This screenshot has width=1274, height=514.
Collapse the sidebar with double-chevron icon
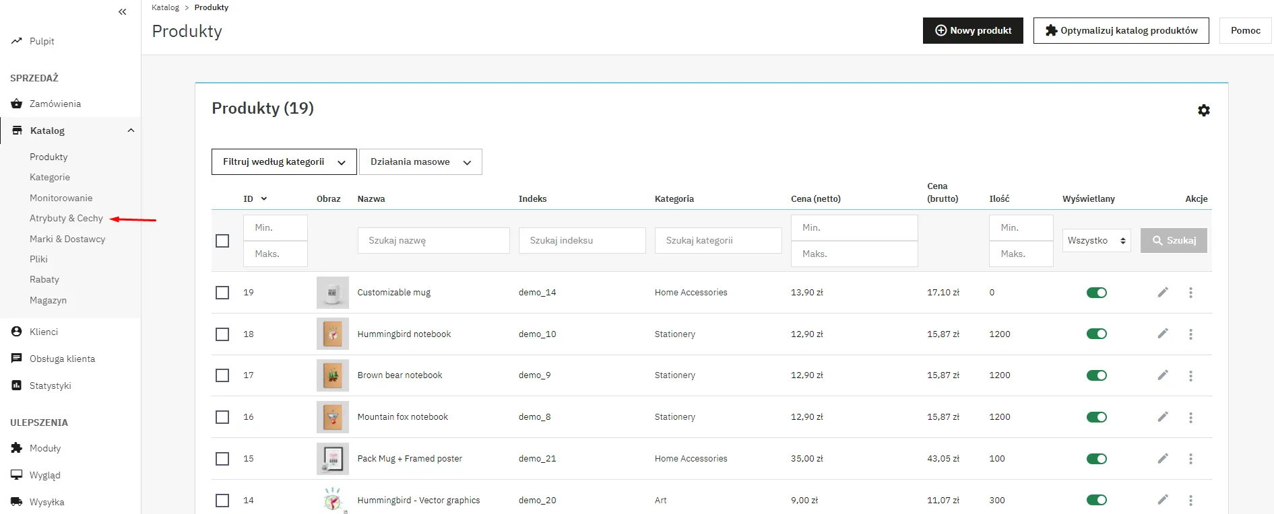pyautogui.click(x=122, y=11)
